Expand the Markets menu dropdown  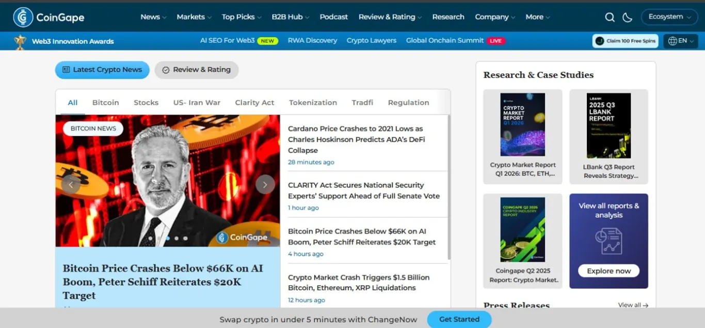[194, 17]
